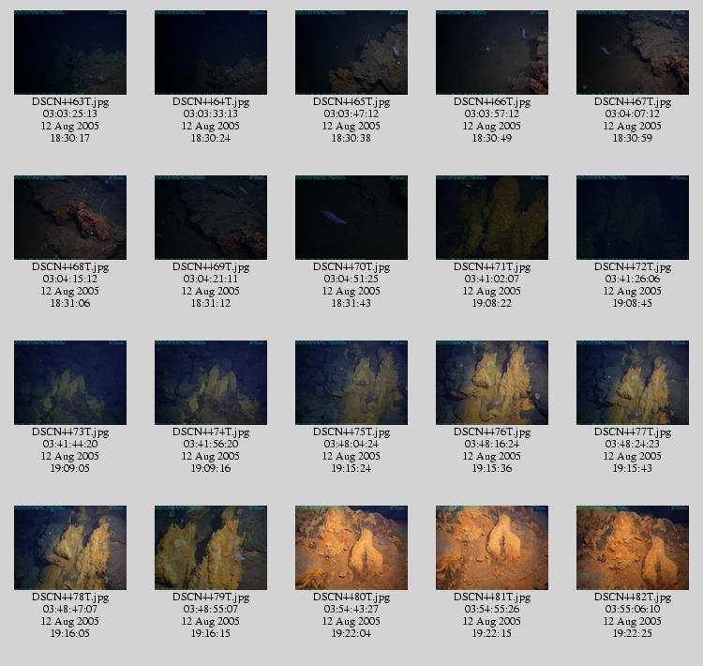Viewport: 703px width, 666px height.
Task: Open thumbnail image DSCN4482T.jpg
Action: (x=633, y=548)
